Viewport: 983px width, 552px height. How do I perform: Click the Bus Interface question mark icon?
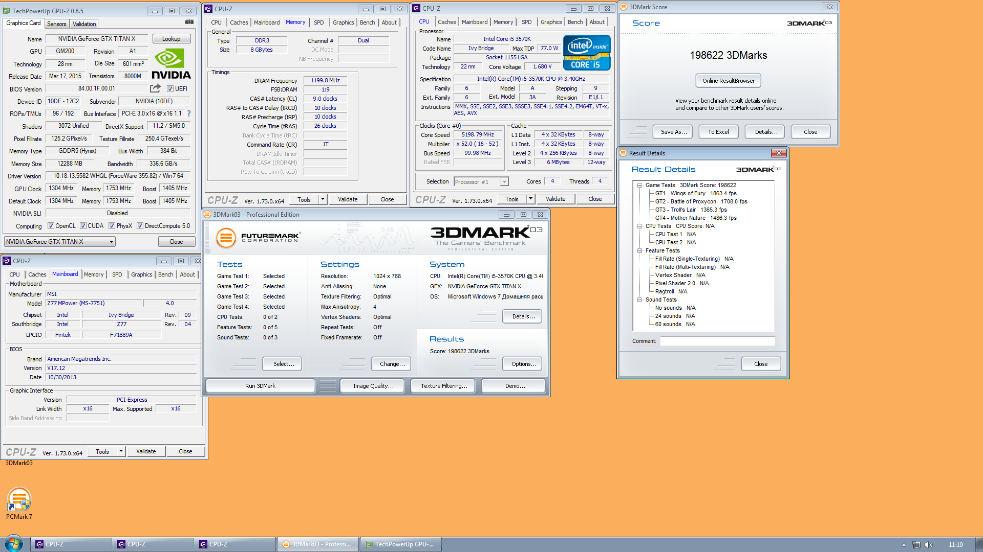(189, 113)
